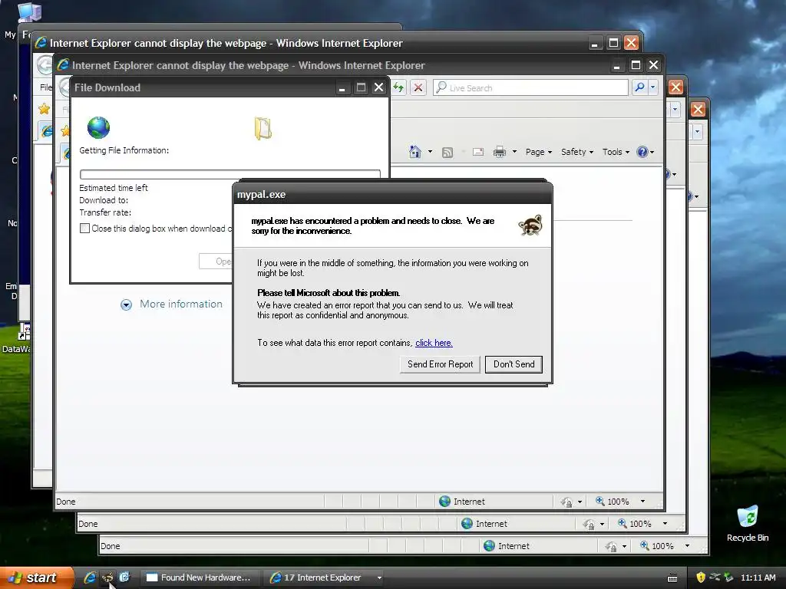This screenshot has height=589, width=786.
Task: Click the Send Error Report button
Action: pos(440,364)
